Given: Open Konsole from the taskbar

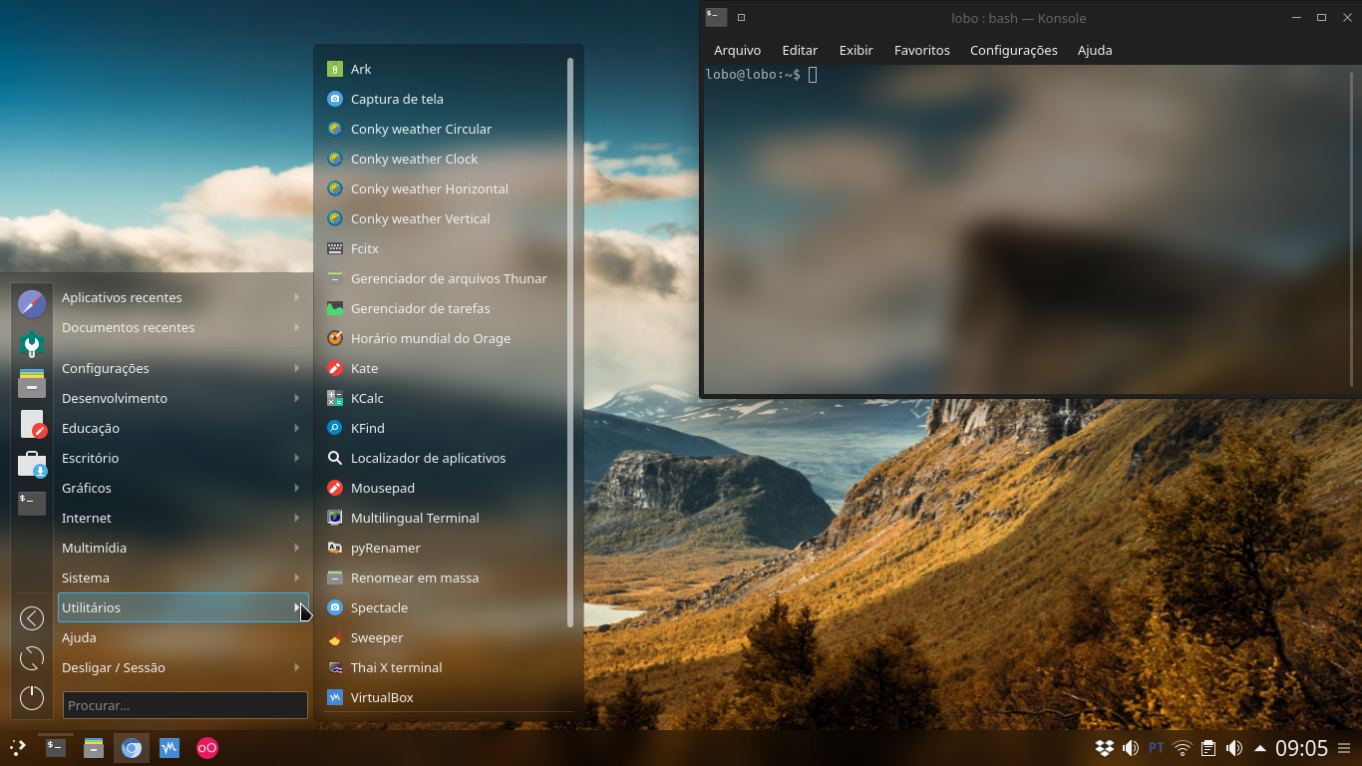Looking at the screenshot, I should pos(55,746).
